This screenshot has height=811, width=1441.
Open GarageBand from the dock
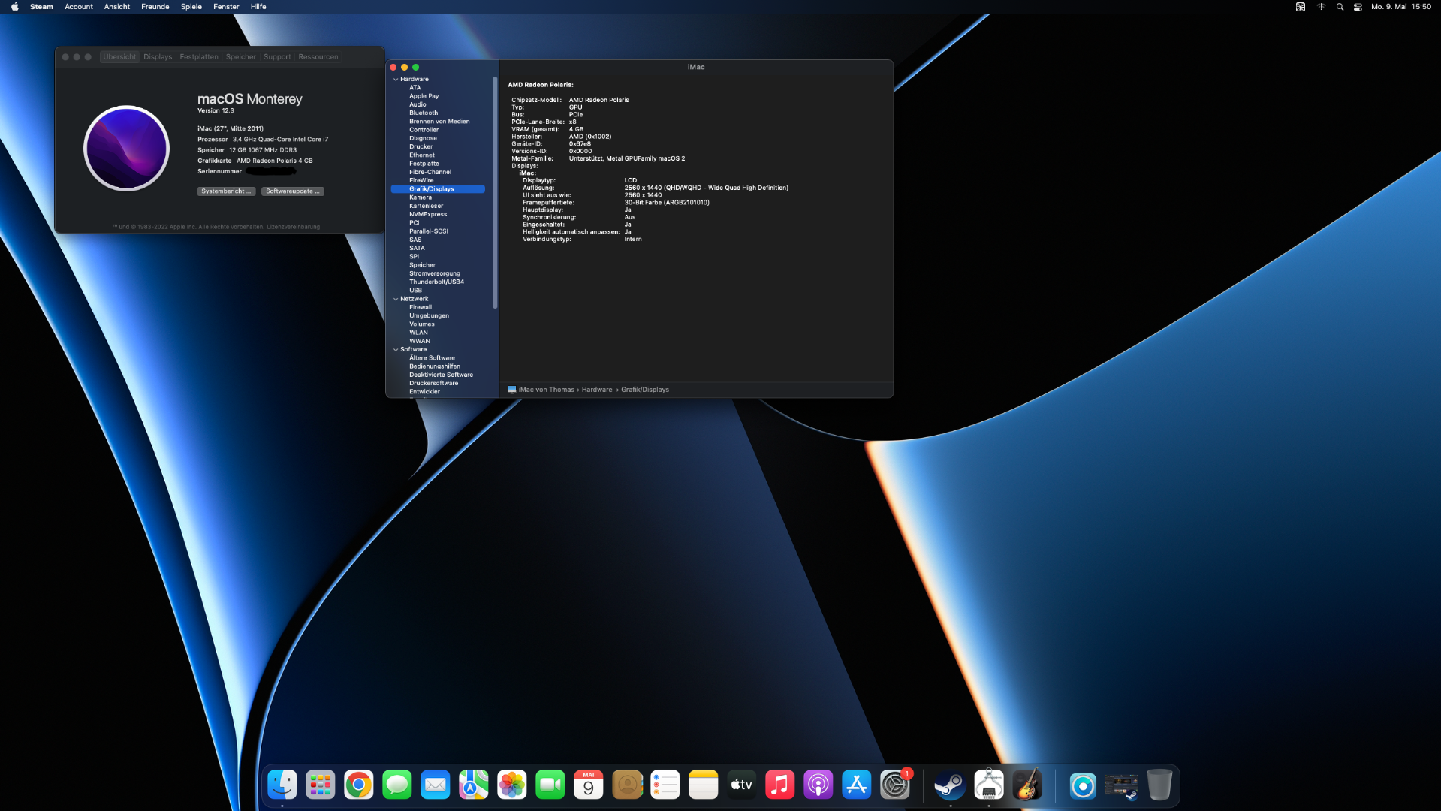(1026, 785)
